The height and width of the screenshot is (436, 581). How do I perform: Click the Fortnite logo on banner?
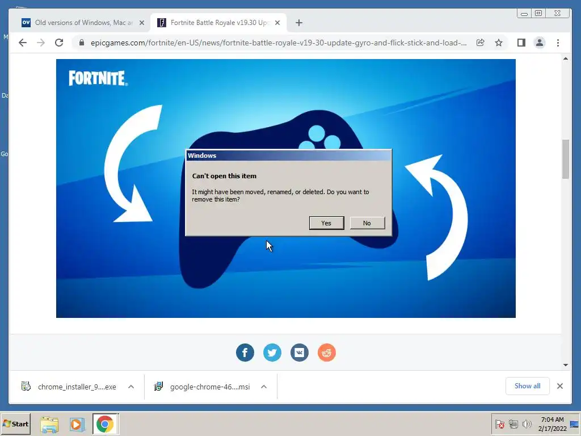tap(98, 78)
